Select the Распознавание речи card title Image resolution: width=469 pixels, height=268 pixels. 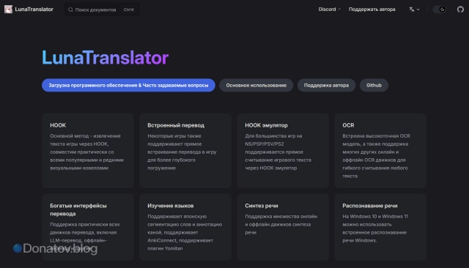click(x=370, y=206)
